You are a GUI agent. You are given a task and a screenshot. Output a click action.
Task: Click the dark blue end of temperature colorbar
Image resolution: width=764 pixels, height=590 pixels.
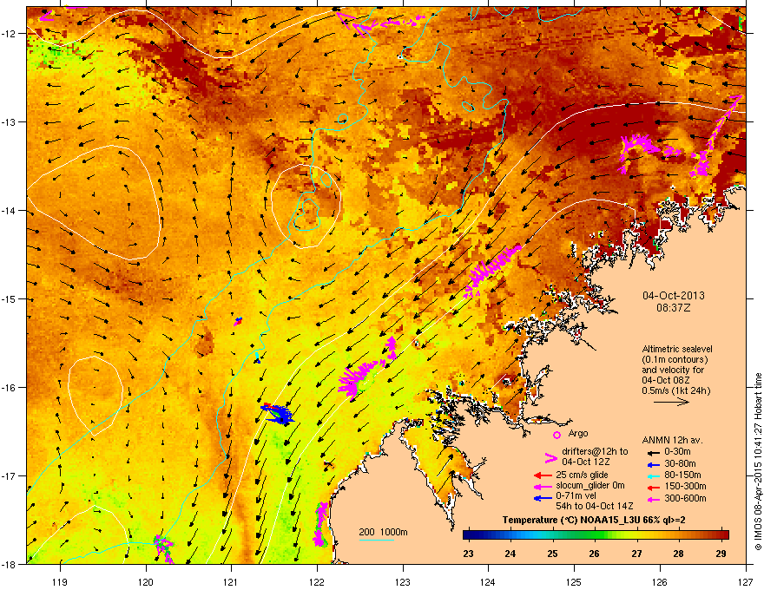(x=468, y=535)
